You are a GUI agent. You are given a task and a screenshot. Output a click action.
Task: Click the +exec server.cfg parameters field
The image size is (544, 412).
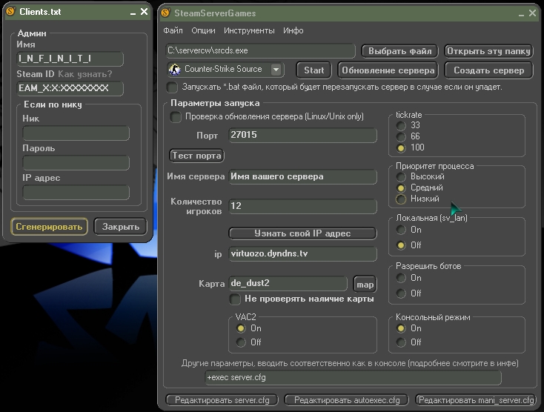click(354, 377)
